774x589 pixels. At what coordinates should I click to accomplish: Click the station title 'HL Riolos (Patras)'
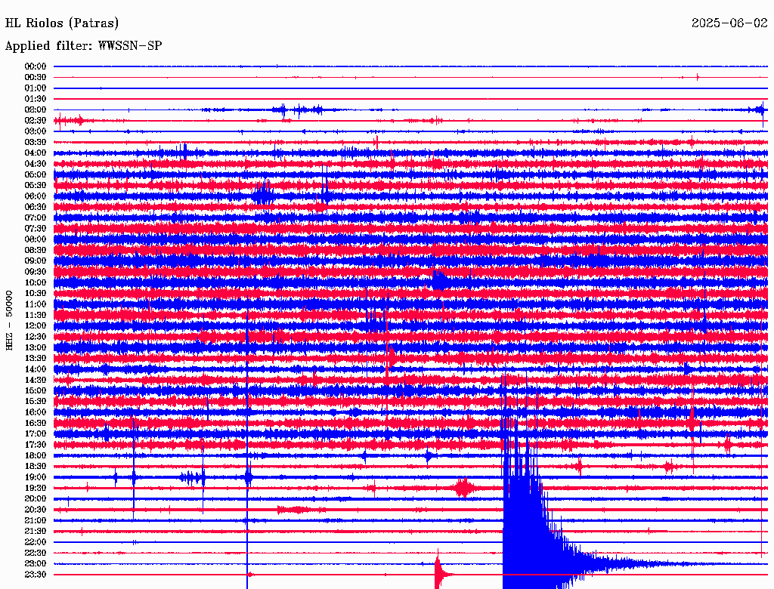pos(62,23)
